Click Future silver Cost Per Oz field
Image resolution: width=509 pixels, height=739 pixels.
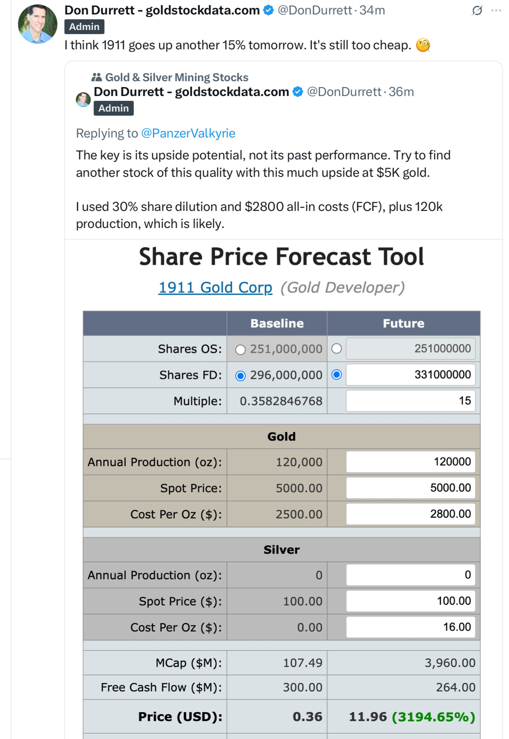tap(411, 627)
